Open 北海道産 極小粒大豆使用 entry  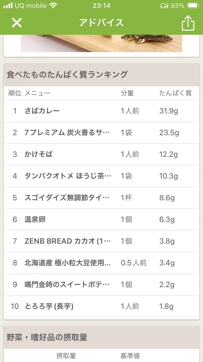pos(101,263)
